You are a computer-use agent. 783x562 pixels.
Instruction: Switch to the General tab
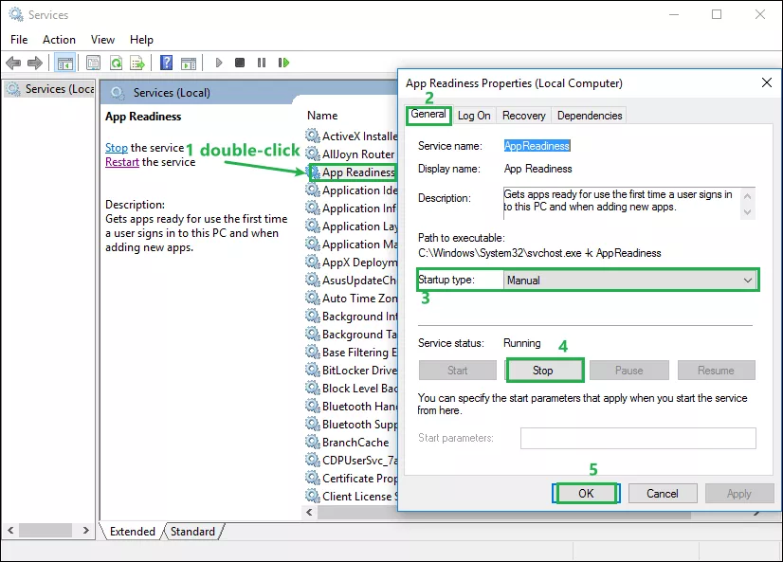[428, 115]
